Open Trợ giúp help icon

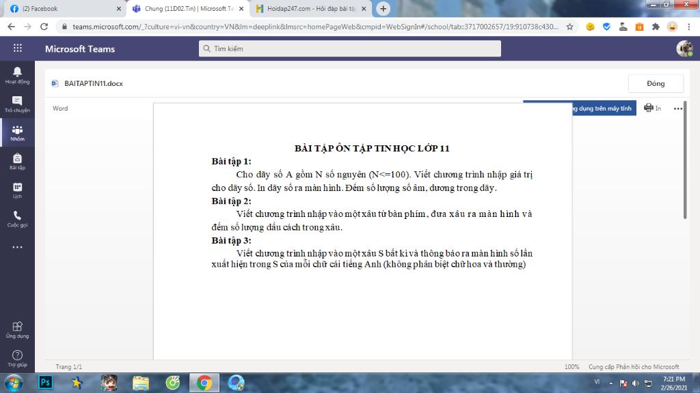[17, 358]
